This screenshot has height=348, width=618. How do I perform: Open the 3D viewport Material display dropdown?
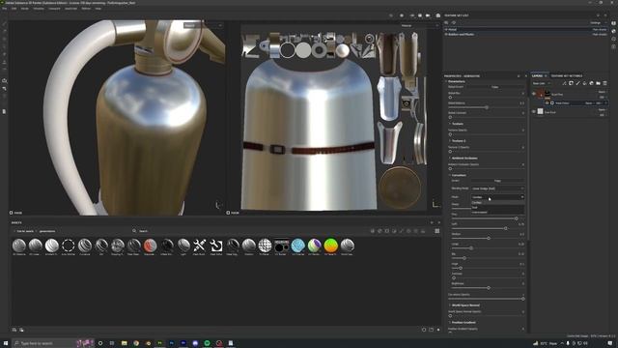204,25
